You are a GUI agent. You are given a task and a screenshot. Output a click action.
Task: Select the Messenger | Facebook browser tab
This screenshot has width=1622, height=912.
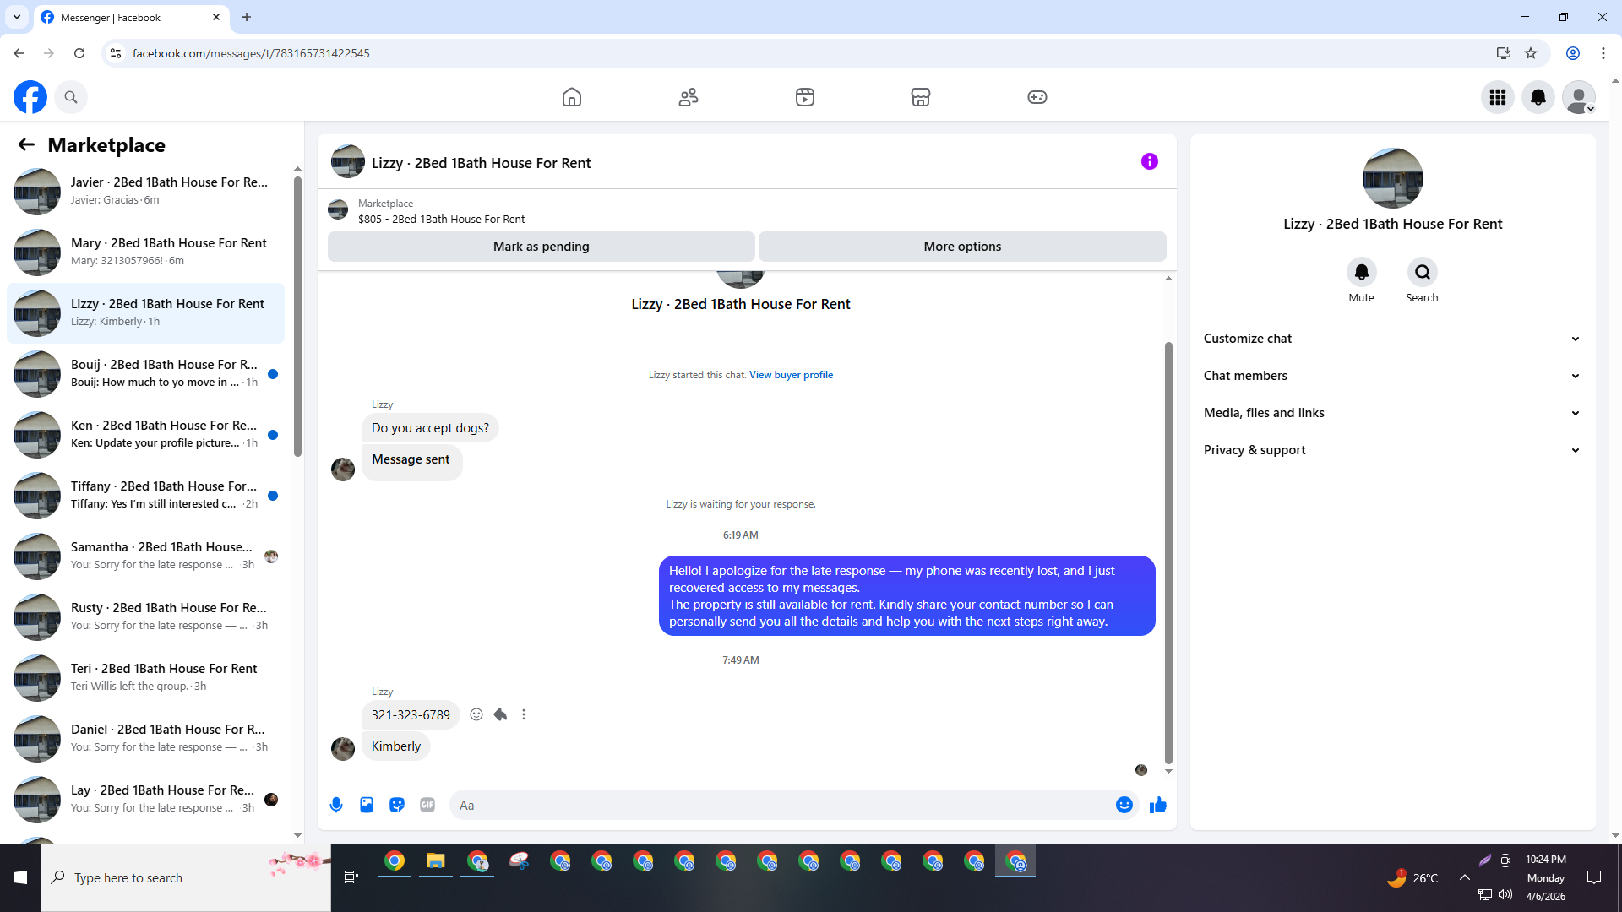[x=131, y=17]
